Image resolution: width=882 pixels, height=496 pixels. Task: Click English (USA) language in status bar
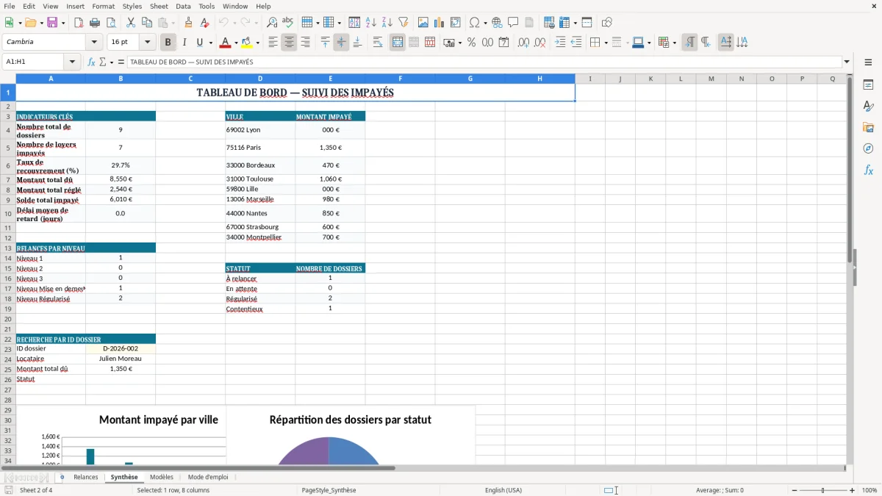503,490
